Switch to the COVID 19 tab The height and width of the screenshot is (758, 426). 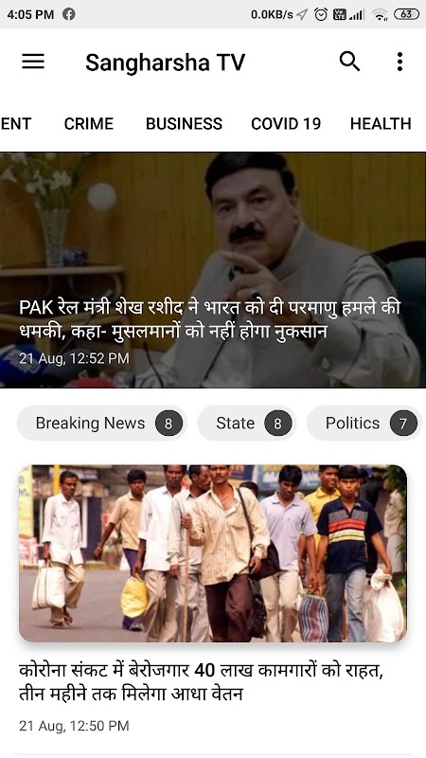pyautogui.click(x=286, y=124)
